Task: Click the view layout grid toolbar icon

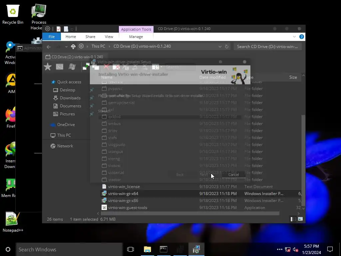Action: [x=155, y=67]
